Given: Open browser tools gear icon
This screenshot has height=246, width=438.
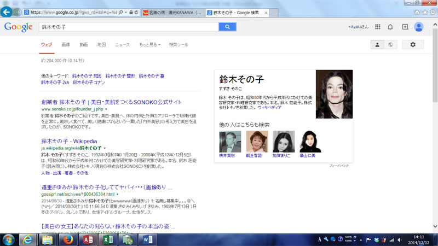Looking at the screenshot, I should 433,12.
